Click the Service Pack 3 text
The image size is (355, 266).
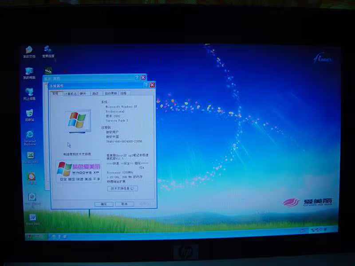117,121
